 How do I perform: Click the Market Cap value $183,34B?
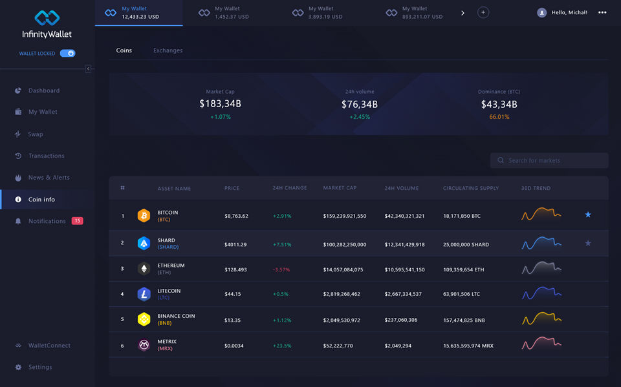tap(220, 103)
